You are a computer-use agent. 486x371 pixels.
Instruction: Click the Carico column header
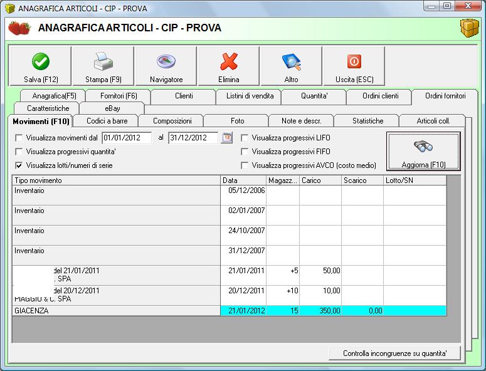pyautogui.click(x=320, y=180)
